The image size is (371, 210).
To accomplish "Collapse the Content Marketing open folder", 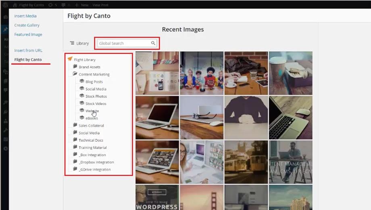I will [x=75, y=74].
